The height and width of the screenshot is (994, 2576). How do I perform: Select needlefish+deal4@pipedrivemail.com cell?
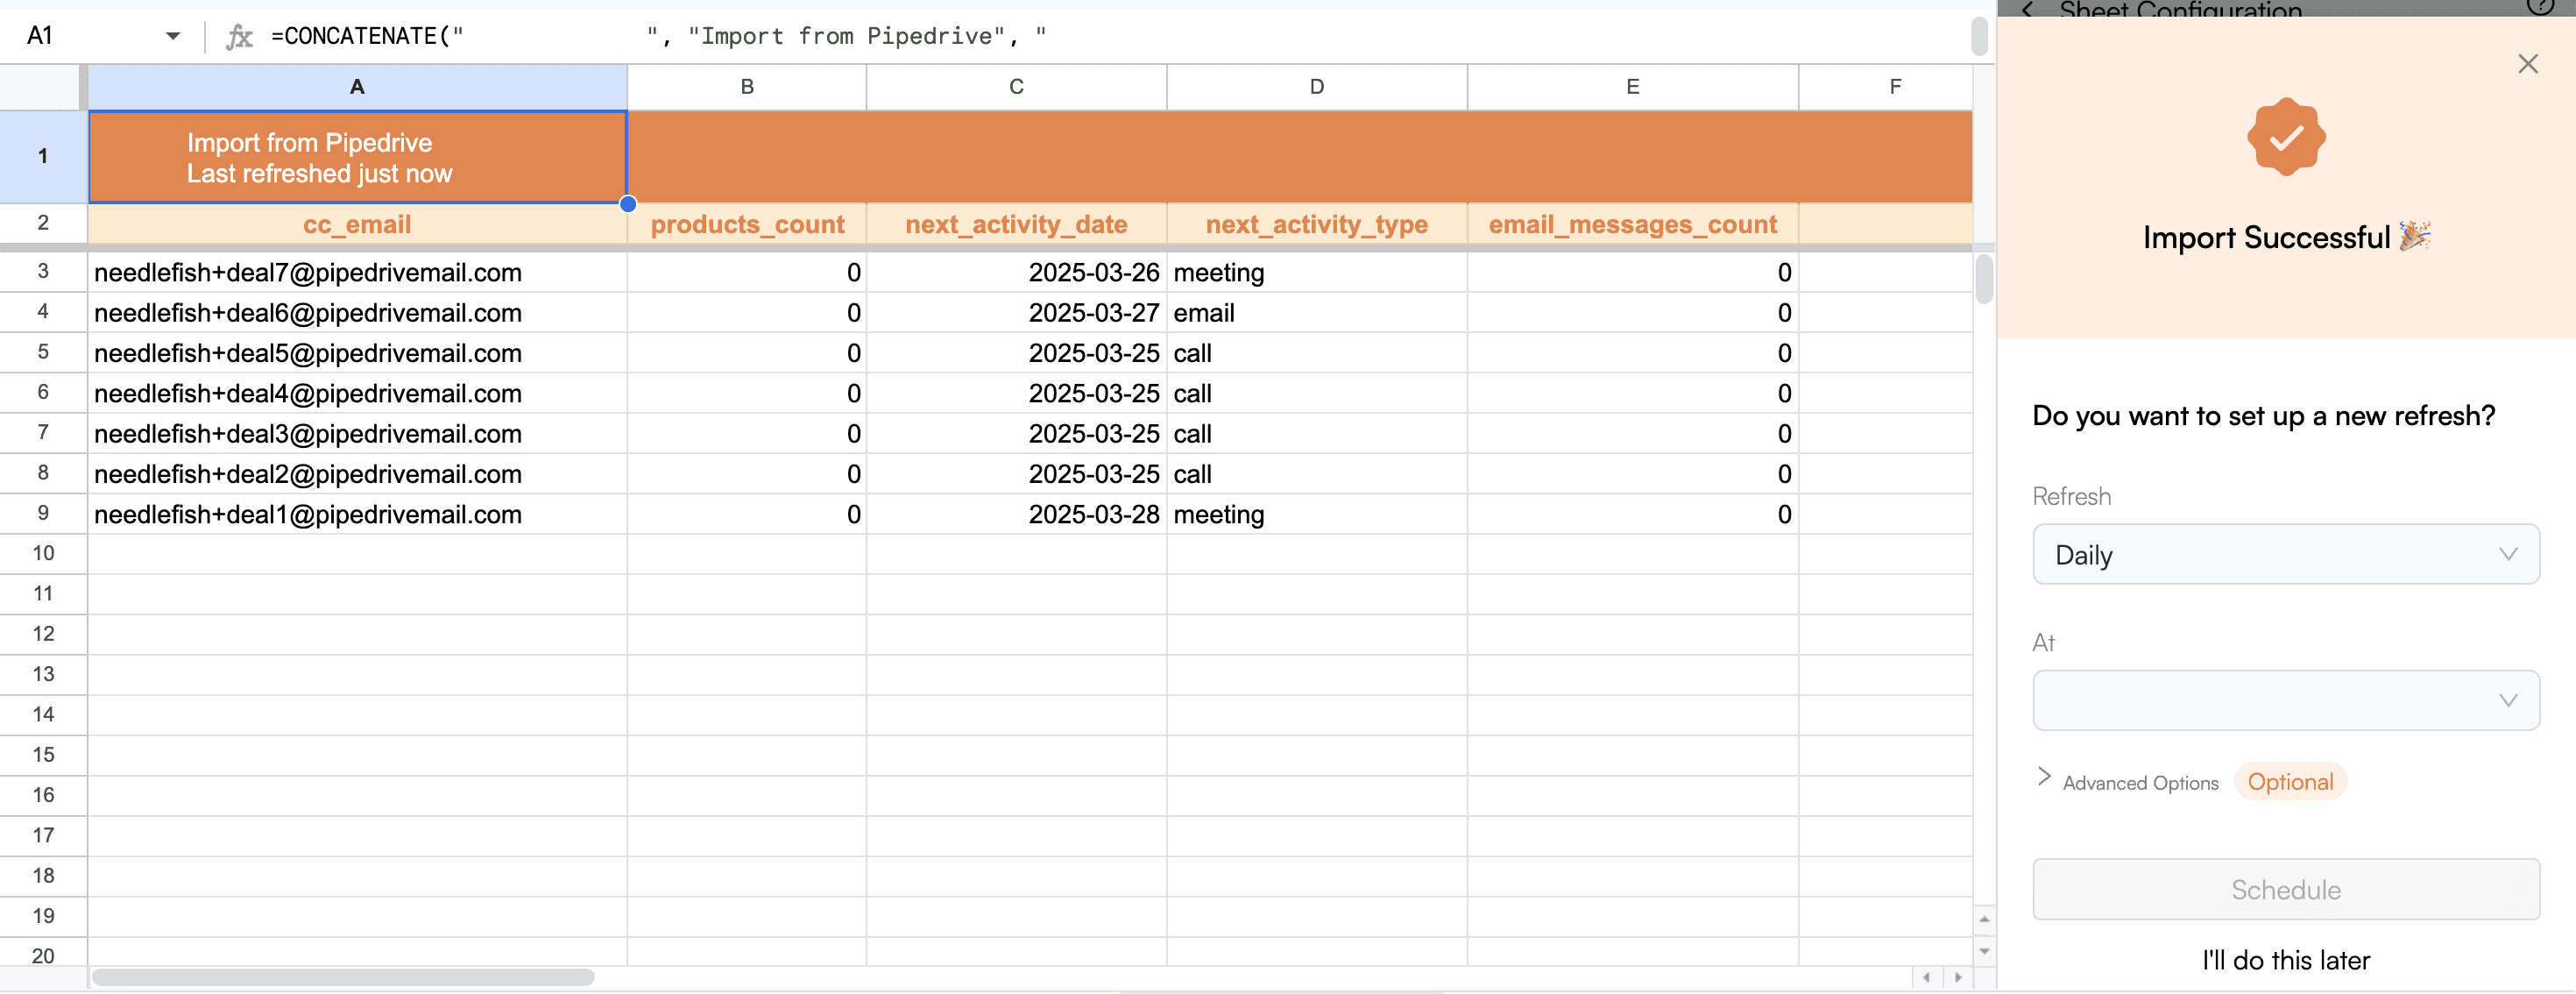pos(357,393)
